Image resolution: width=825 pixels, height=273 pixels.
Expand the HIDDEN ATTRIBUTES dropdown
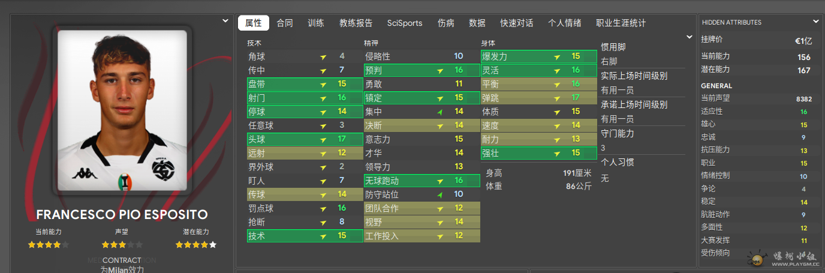coord(816,22)
